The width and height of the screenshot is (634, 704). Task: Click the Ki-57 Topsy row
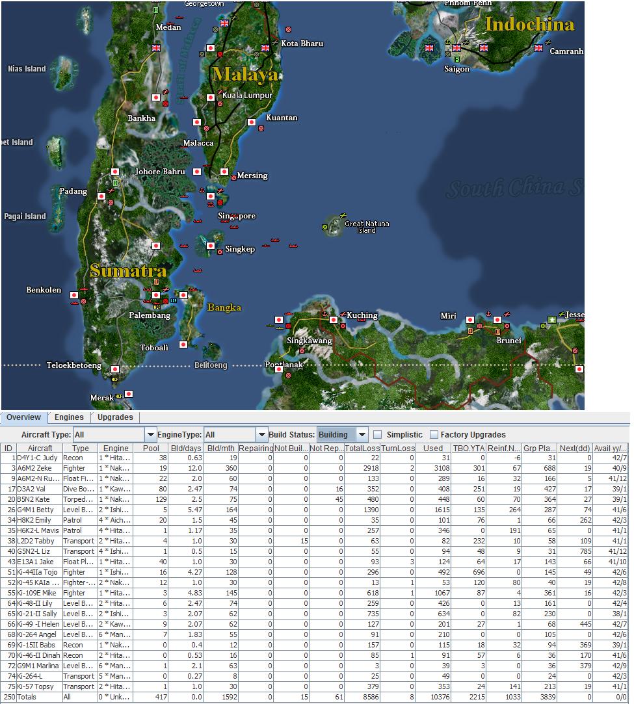point(314,687)
